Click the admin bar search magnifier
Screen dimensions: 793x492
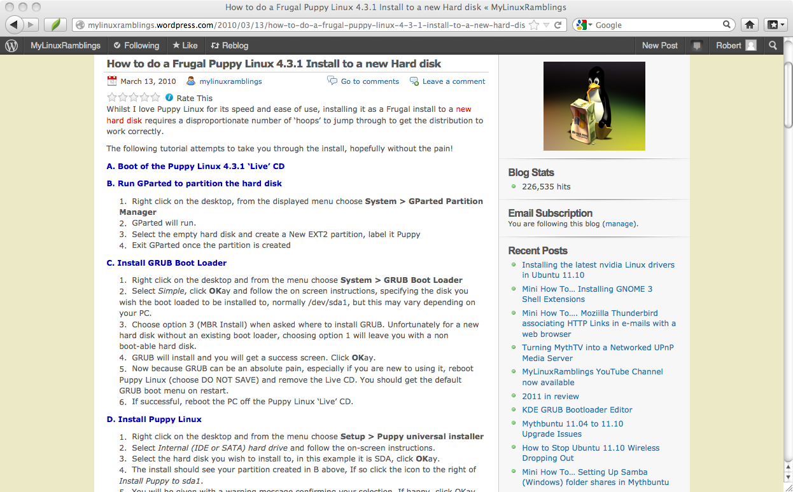coord(773,45)
